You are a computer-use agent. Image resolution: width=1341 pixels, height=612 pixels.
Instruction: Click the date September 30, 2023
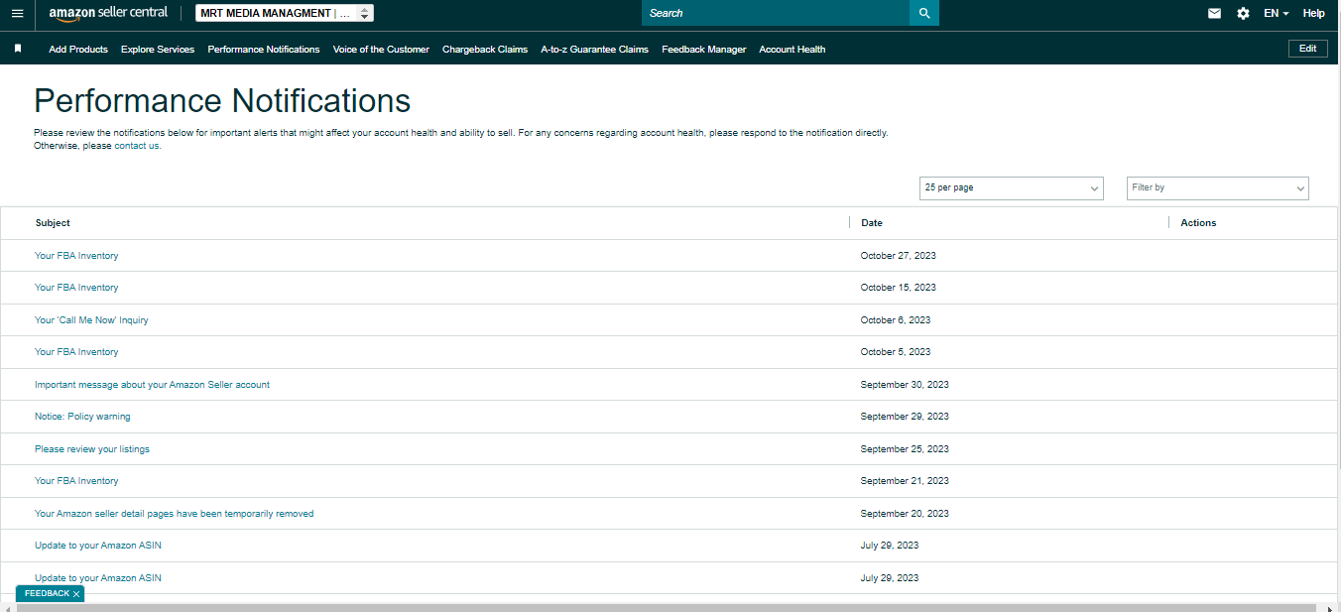pos(905,385)
